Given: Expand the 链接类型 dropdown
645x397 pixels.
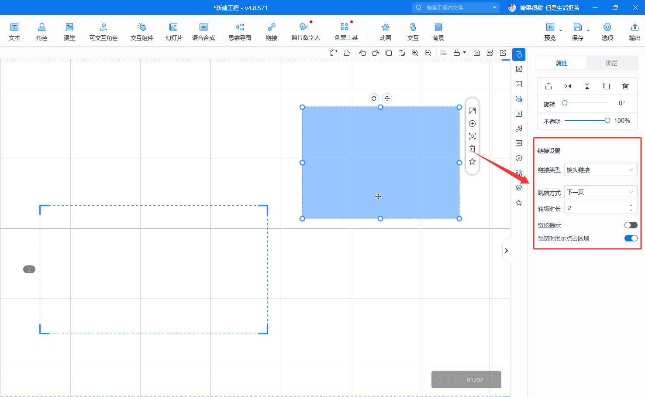Looking at the screenshot, I should pos(600,170).
